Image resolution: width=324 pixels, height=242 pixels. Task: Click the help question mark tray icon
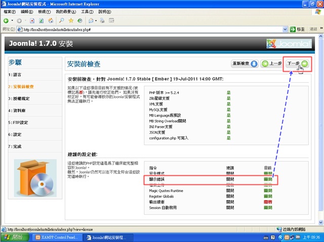click(x=273, y=237)
